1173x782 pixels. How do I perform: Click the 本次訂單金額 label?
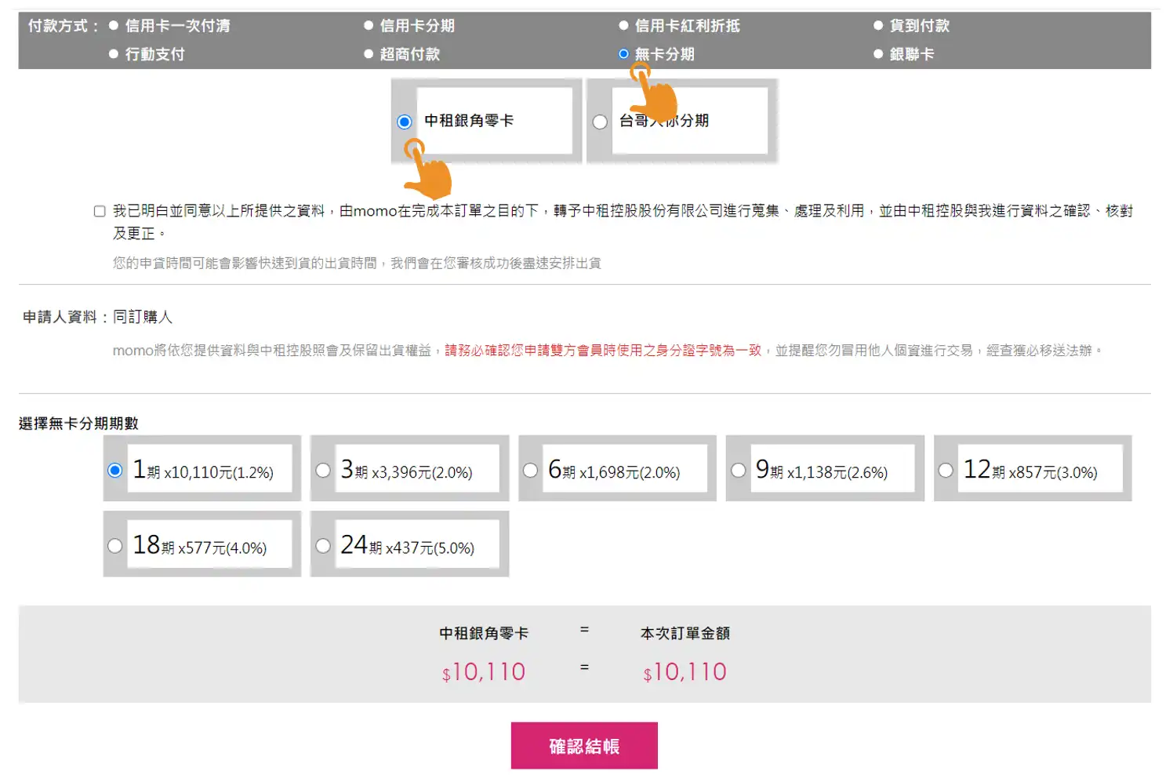(x=685, y=633)
